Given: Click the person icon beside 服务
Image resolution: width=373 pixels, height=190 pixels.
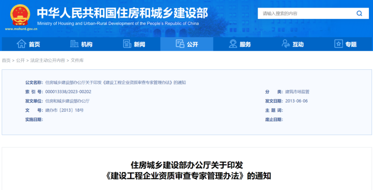Looking at the screenshot, I should [x=233, y=44].
